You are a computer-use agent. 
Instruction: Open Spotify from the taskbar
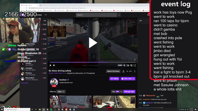(x=51, y=109)
